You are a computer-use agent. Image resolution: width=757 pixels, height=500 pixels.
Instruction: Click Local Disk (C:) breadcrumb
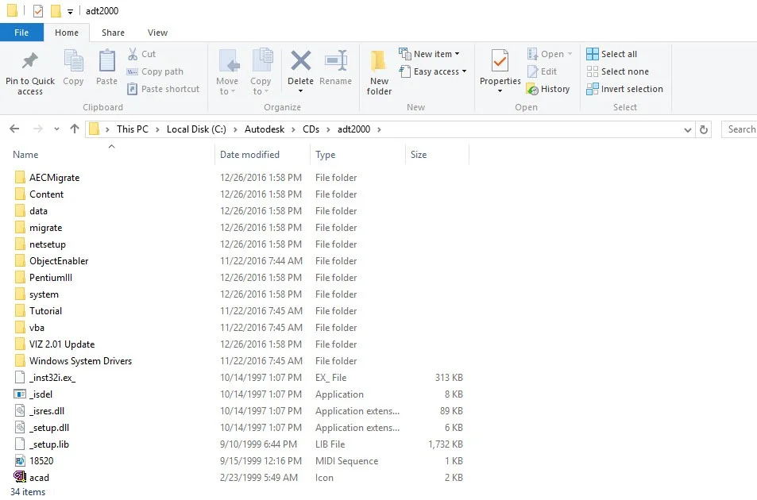[196, 129]
